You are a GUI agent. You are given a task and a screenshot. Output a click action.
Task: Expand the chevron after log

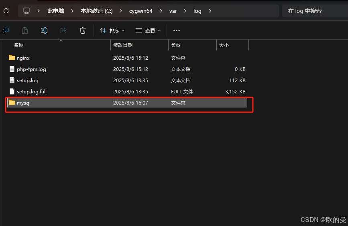[210, 11]
